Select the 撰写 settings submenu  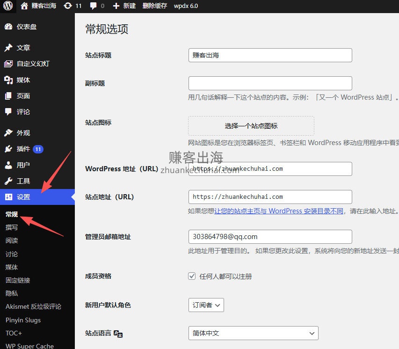tap(12, 227)
